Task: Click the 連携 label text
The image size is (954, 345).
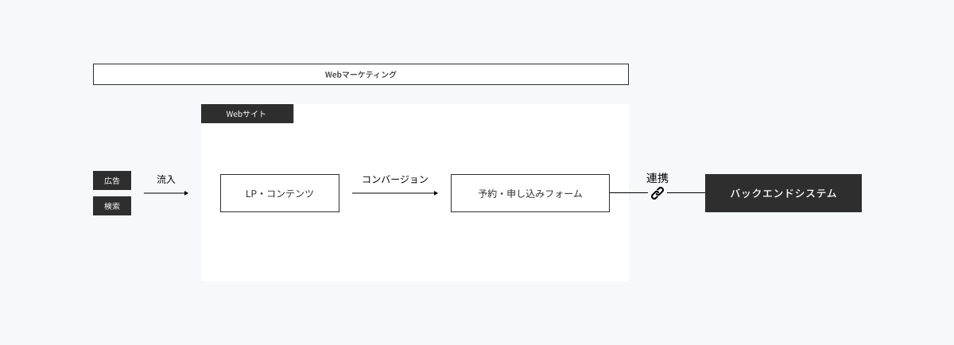Action: click(657, 178)
